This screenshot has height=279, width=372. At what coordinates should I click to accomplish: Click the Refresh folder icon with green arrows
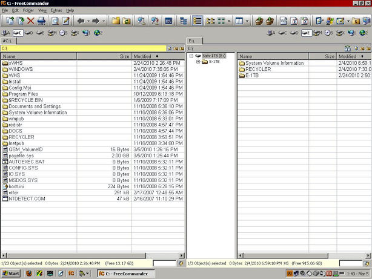click(x=127, y=21)
